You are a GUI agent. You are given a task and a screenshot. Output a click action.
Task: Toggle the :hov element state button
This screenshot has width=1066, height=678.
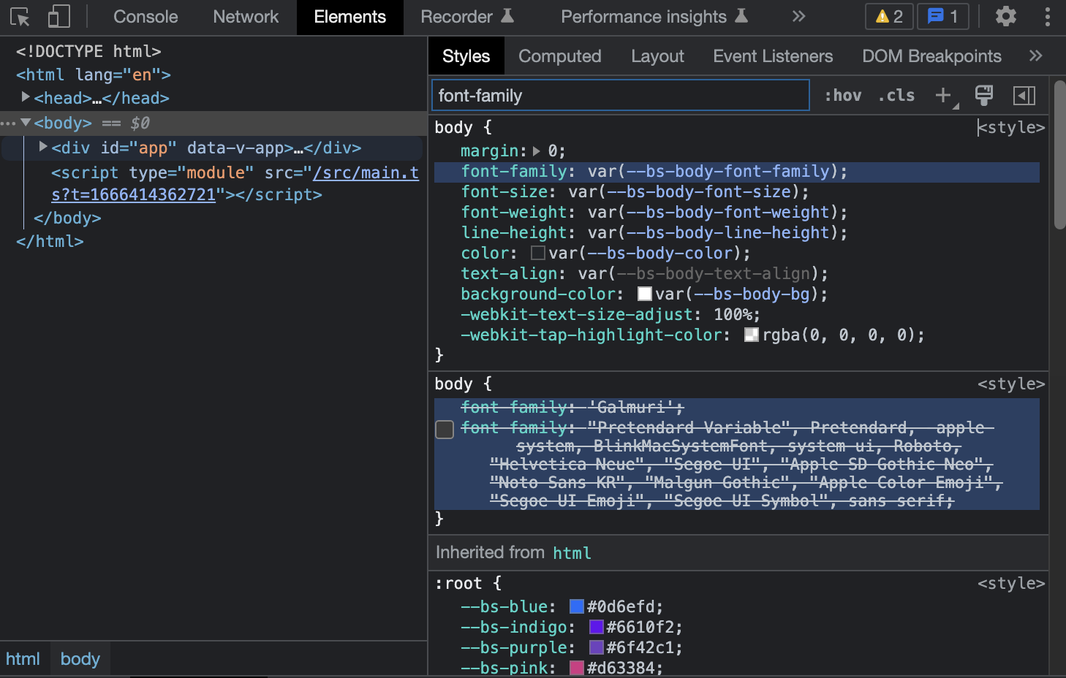(843, 95)
